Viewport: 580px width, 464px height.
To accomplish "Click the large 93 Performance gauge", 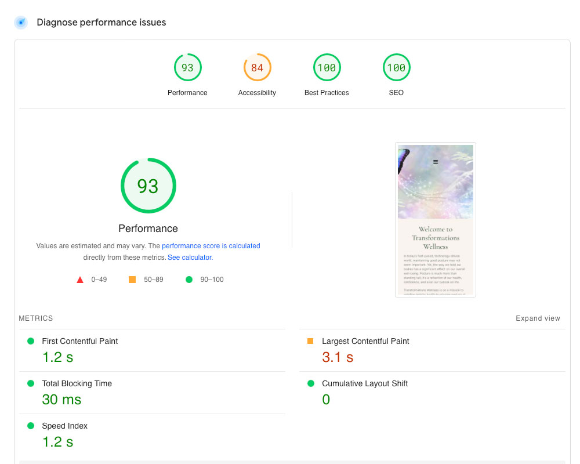I will [x=148, y=186].
